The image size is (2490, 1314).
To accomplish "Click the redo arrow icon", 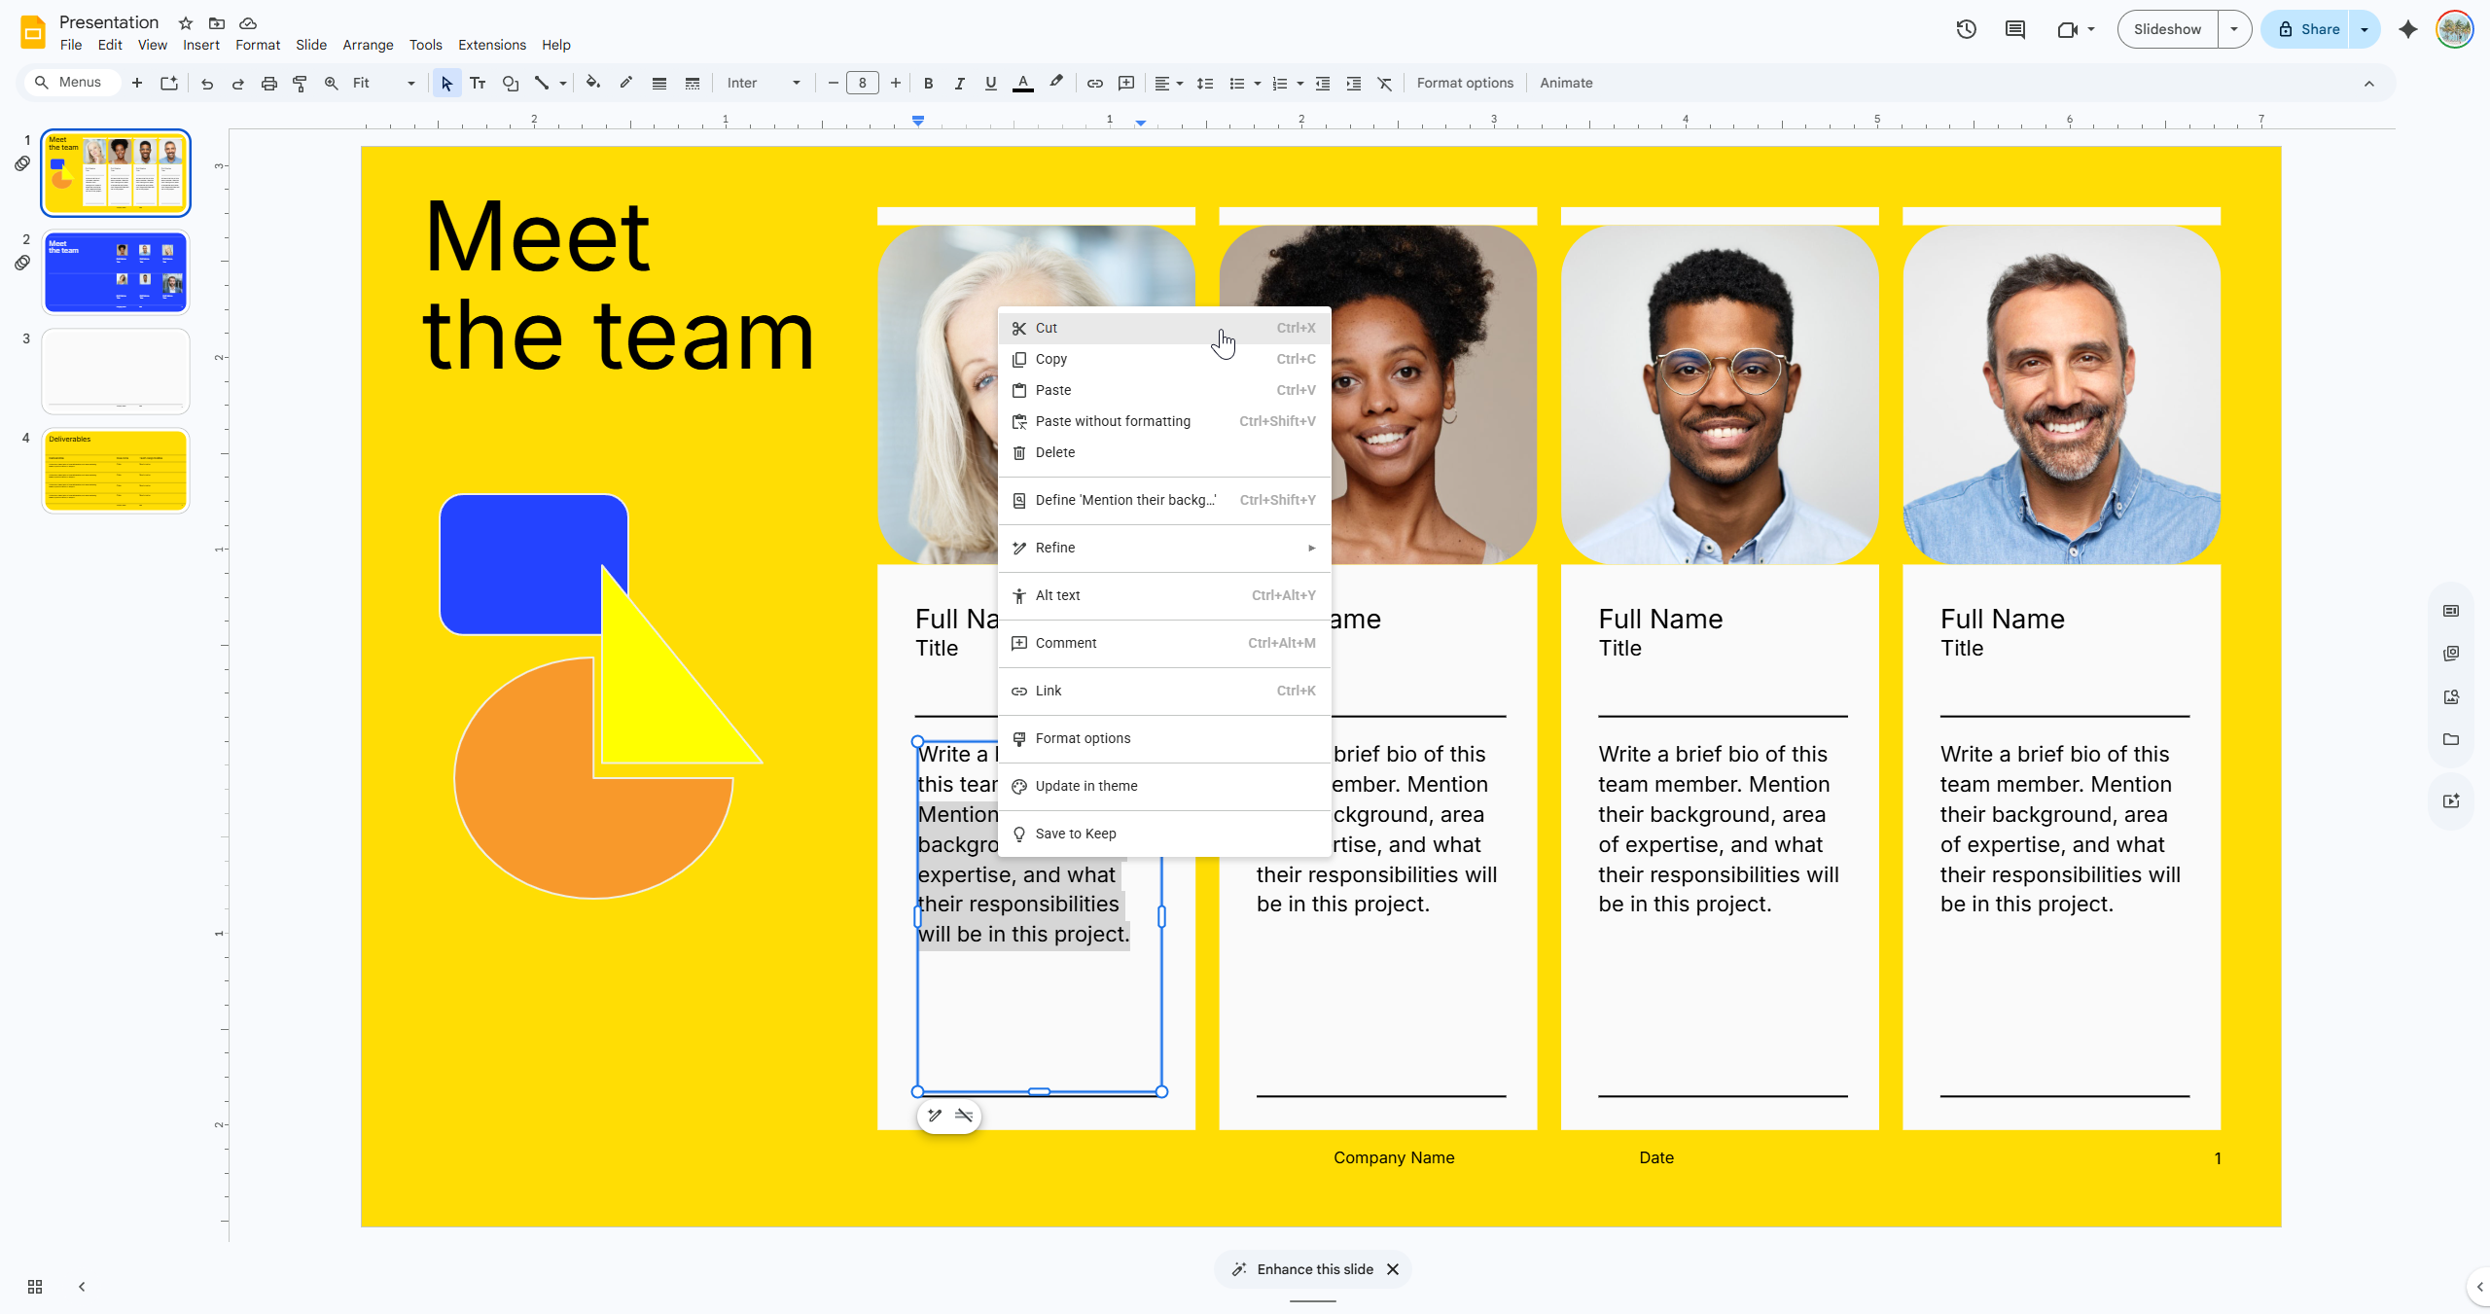I will [x=237, y=84].
